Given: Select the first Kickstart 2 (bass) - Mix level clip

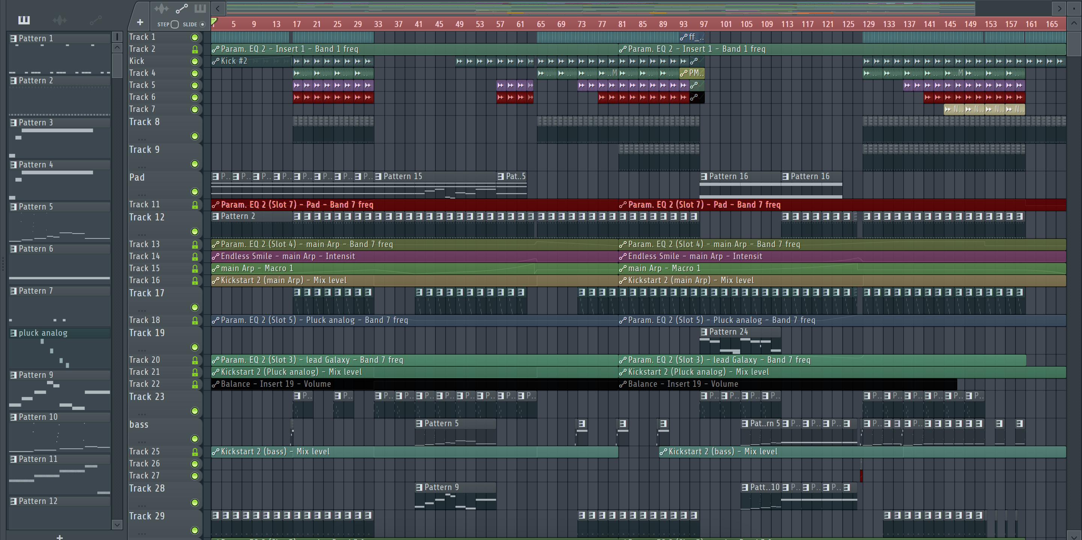Looking at the screenshot, I should point(414,452).
